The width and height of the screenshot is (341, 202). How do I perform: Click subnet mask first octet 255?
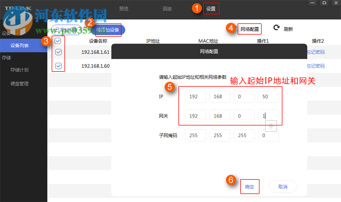[196, 136]
